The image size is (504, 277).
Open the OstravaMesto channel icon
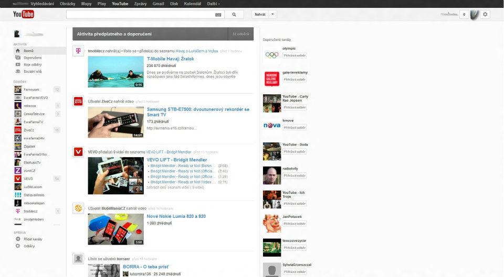coord(18,195)
